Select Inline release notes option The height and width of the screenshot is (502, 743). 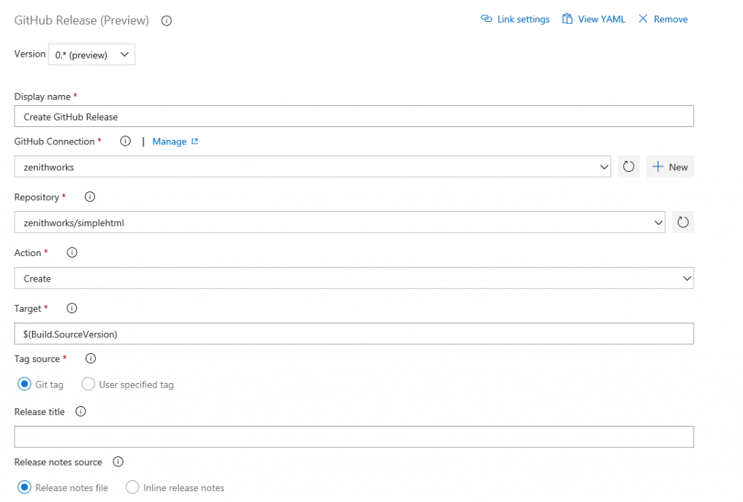pos(132,487)
